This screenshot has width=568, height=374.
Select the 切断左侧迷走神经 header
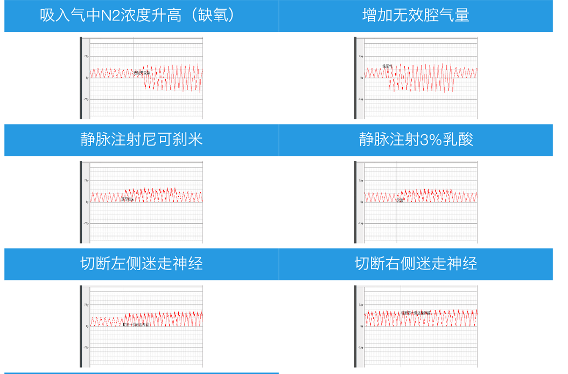point(141,264)
